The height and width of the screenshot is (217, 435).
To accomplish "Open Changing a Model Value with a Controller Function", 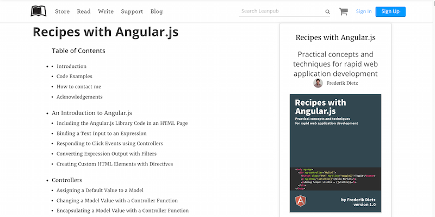I will coord(117,201).
